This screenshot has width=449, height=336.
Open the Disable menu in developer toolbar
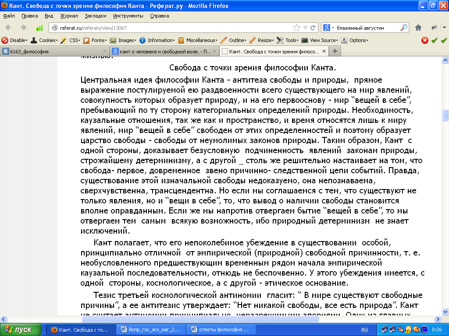click(x=14, y=40)
